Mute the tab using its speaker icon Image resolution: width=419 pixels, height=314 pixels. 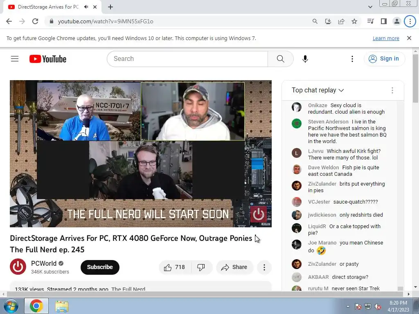point(86,7)
